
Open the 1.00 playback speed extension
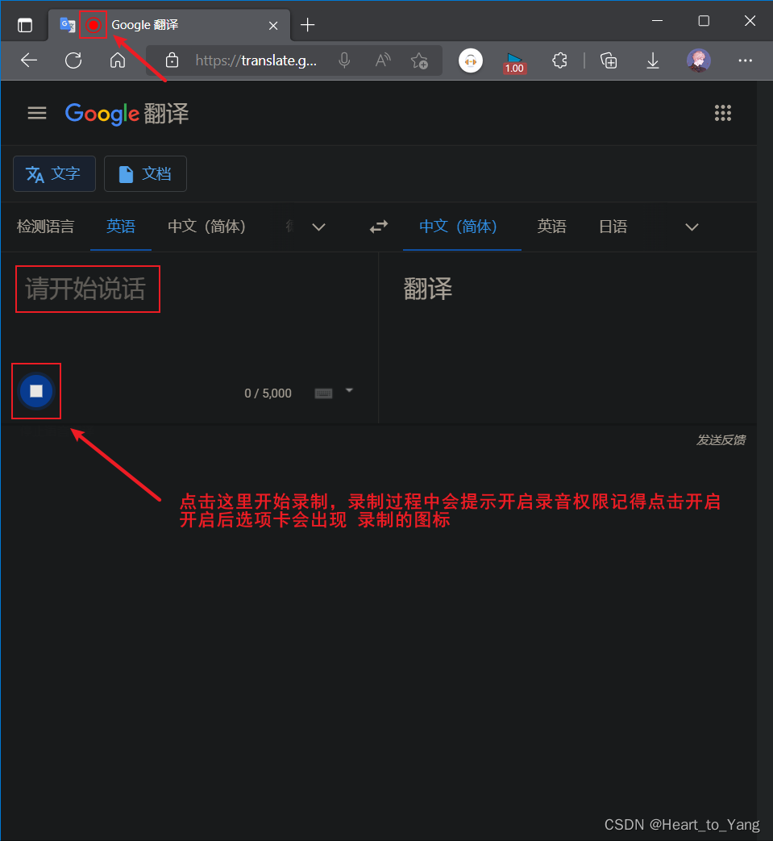click(514, 63)
